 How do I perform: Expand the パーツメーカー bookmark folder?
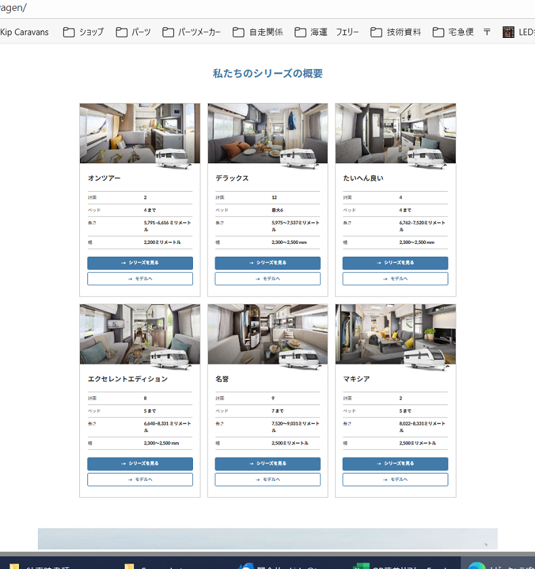tap(192, 33)
